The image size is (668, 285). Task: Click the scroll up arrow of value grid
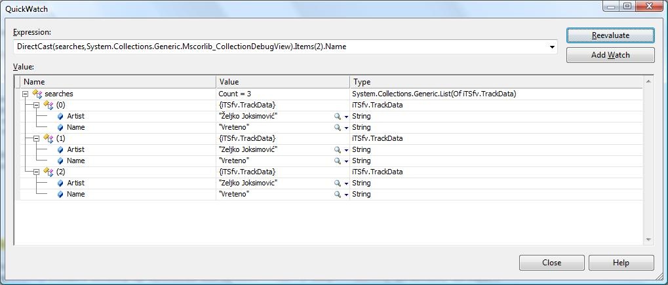tap(648, 81)
